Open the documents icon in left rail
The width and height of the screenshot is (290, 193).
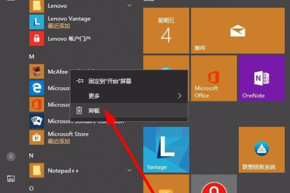click(11, 179)
